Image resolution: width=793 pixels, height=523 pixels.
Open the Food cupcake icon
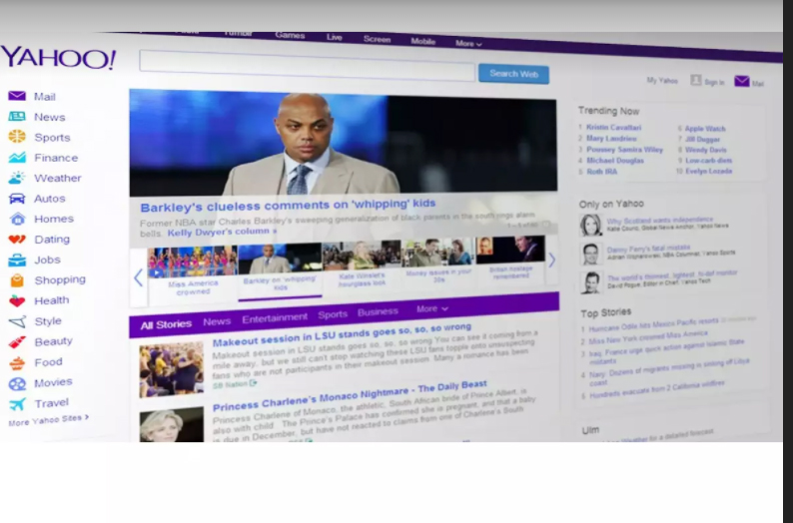pos(17,362)
